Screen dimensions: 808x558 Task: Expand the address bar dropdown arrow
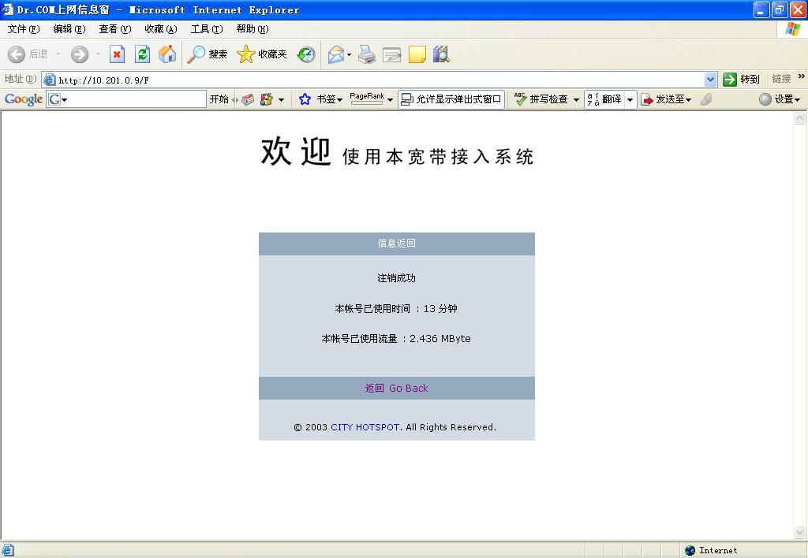(710, 80)
